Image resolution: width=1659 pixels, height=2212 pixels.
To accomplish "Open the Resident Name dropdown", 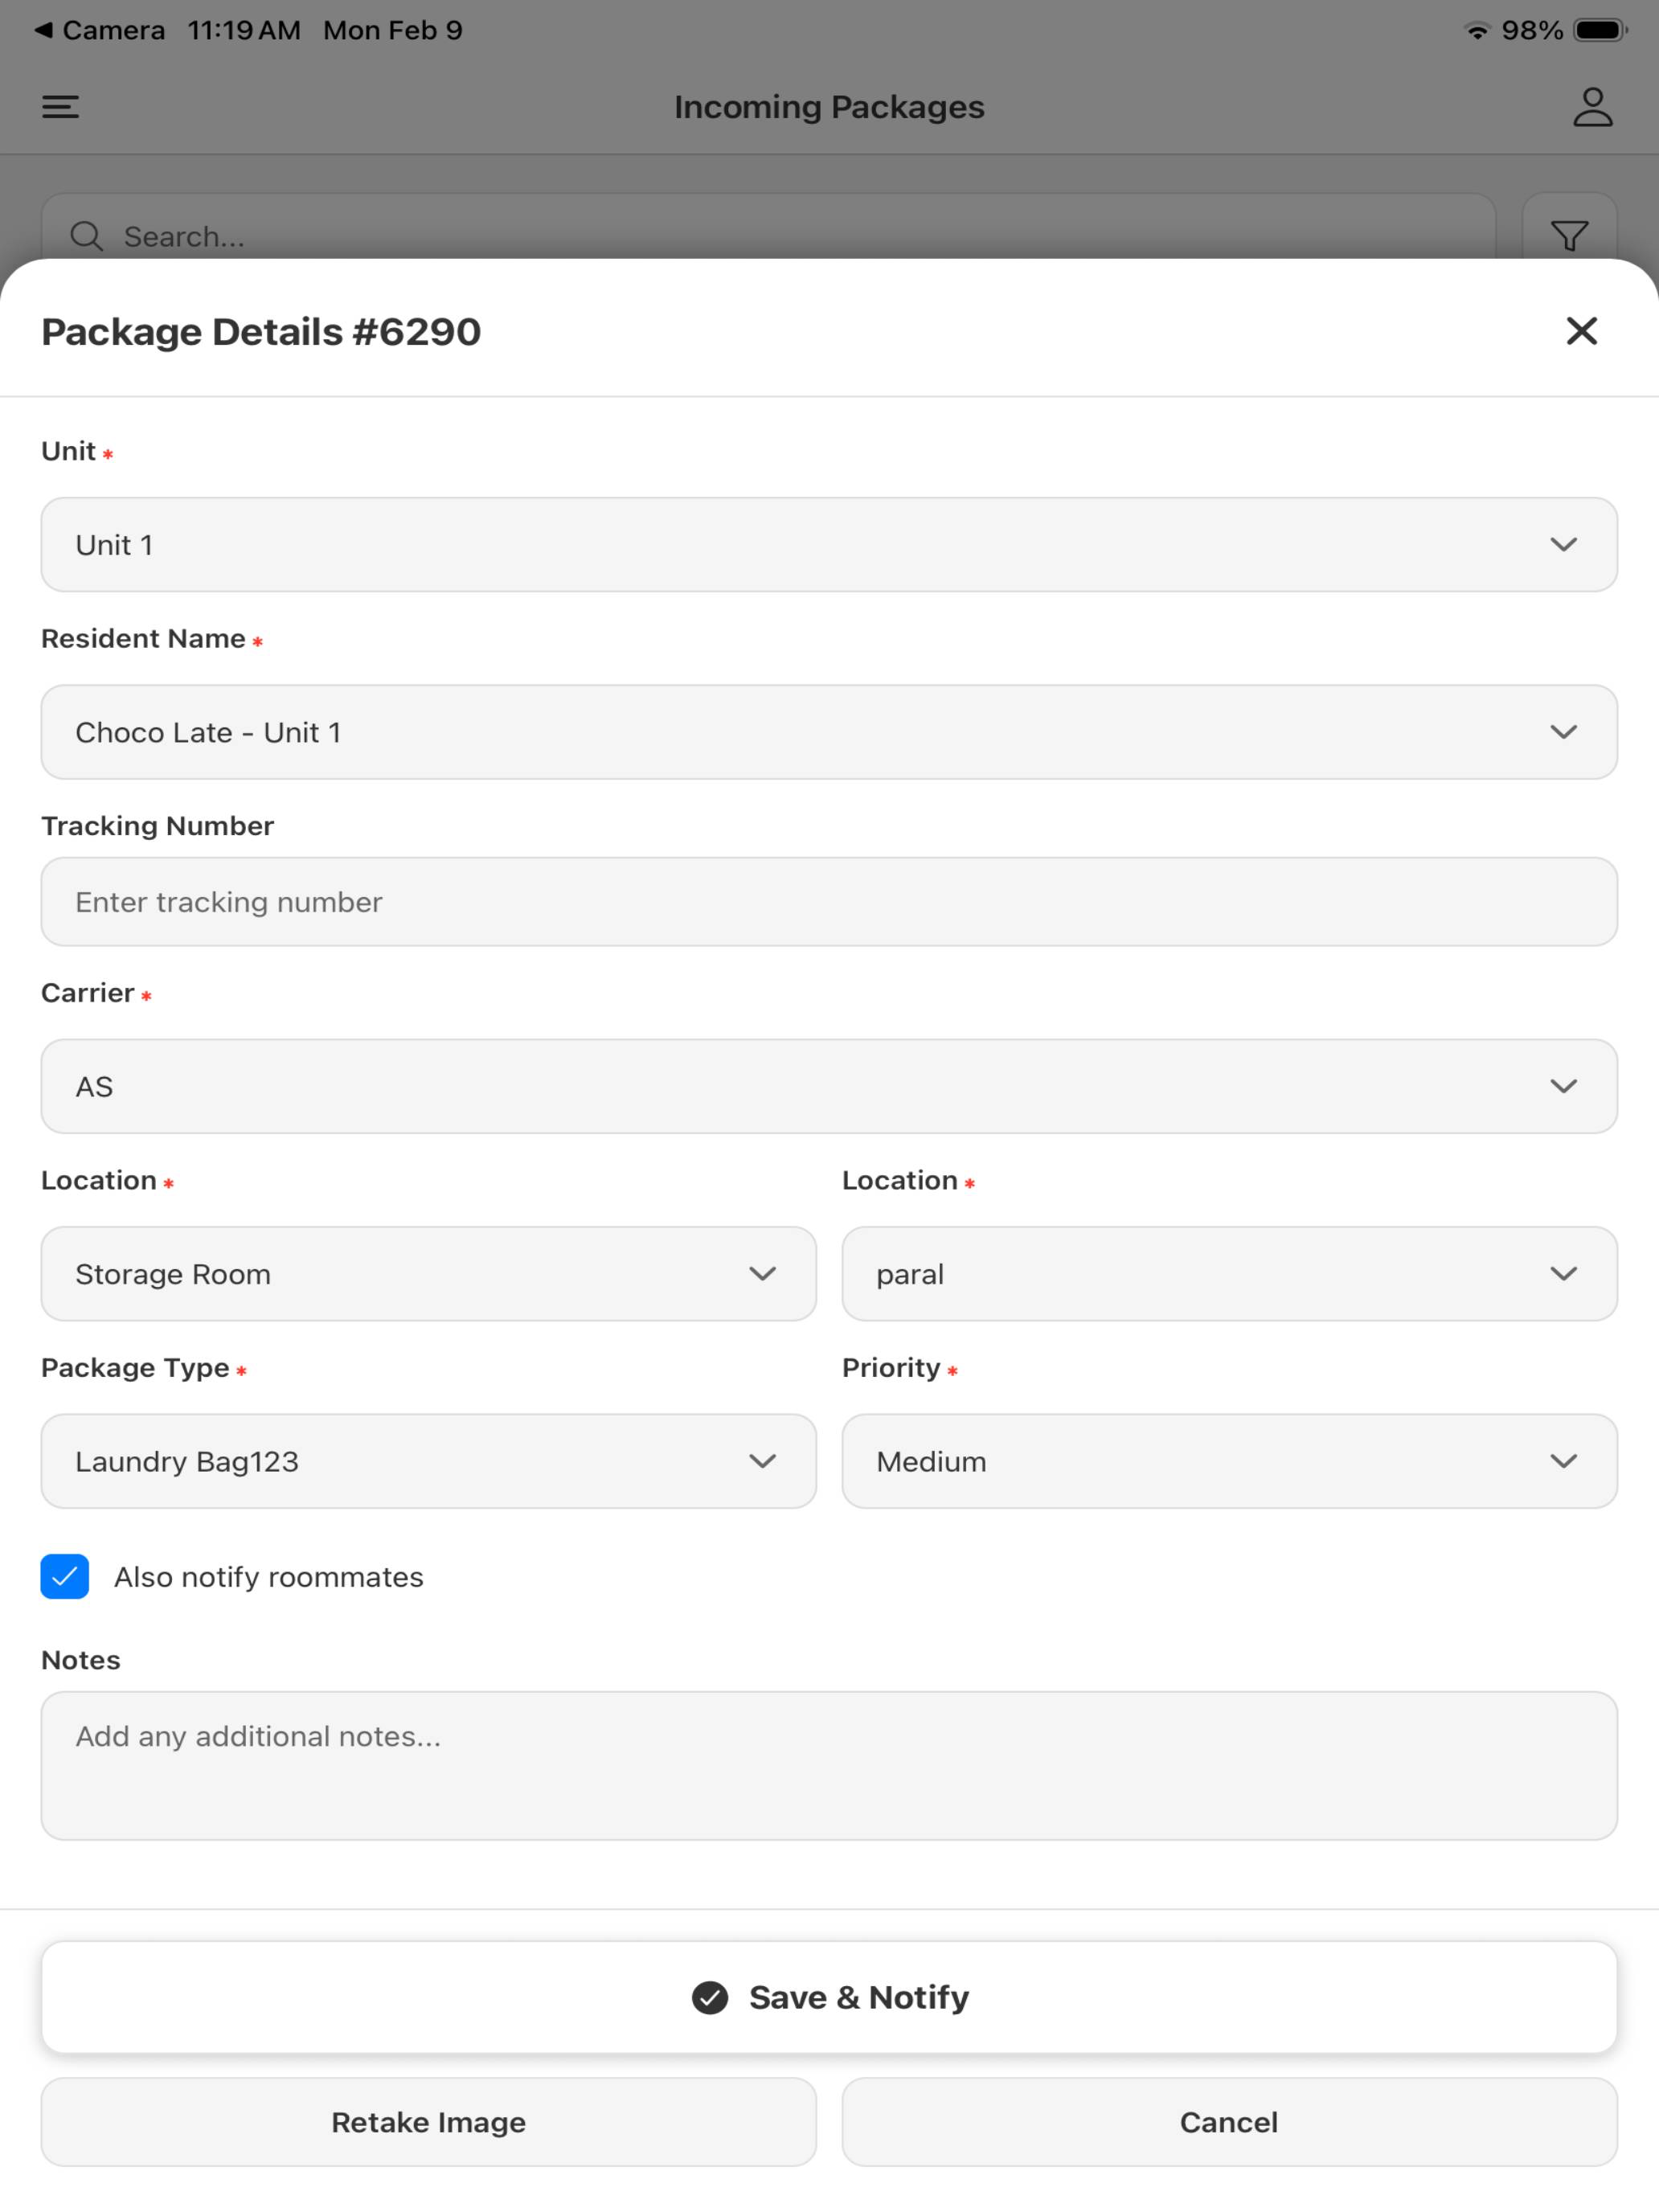I will [x=829, y=732].
